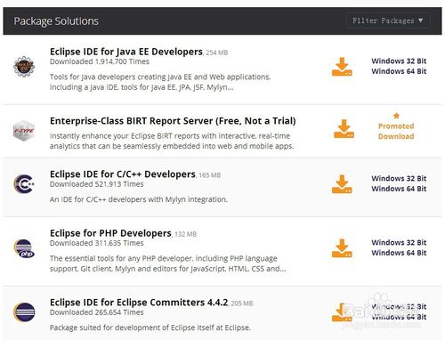Open Eclipse IDE for Java EE Developers title
Viewport: 445px width, 340px height.
pyautogui.click(x=126, y=52)
